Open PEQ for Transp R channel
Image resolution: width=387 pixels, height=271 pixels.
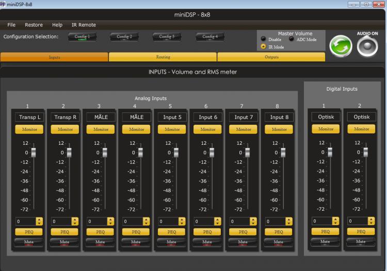tap(64, 232)
